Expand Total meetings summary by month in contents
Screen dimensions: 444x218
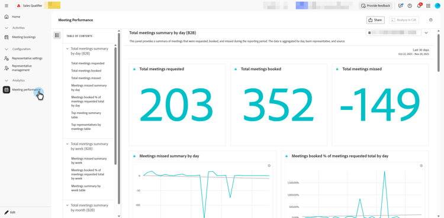pos(67,205)
